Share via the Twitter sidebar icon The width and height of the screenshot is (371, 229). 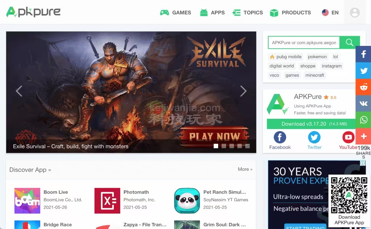(x=363, y=71)
